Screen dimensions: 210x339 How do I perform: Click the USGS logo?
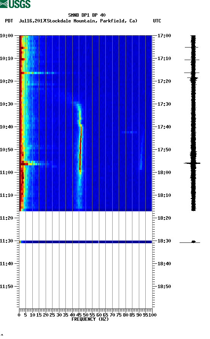[x=15, y=4]
